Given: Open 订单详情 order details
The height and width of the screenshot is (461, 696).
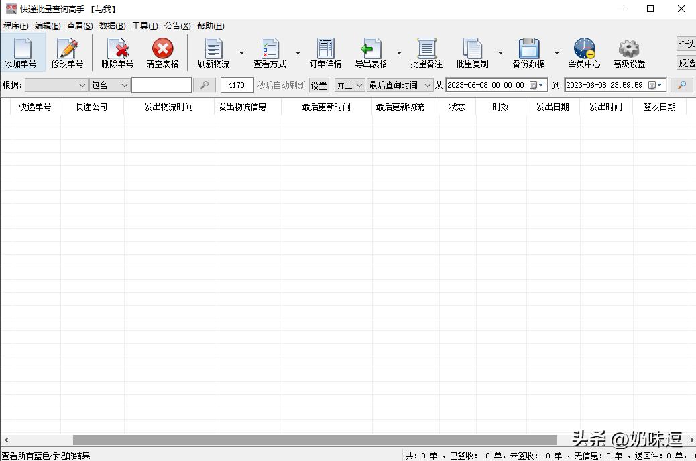Looking at the screenshot, I should (325, 53).
